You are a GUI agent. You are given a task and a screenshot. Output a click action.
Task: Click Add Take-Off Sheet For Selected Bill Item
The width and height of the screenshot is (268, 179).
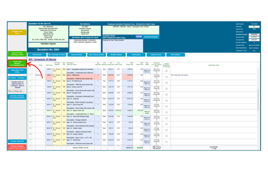point(17,96)
